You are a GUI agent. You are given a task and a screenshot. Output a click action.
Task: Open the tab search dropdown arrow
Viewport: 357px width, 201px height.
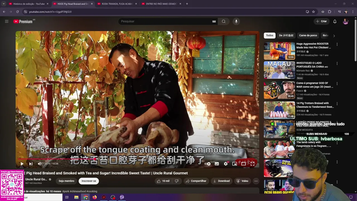click(x=3, y=4)
